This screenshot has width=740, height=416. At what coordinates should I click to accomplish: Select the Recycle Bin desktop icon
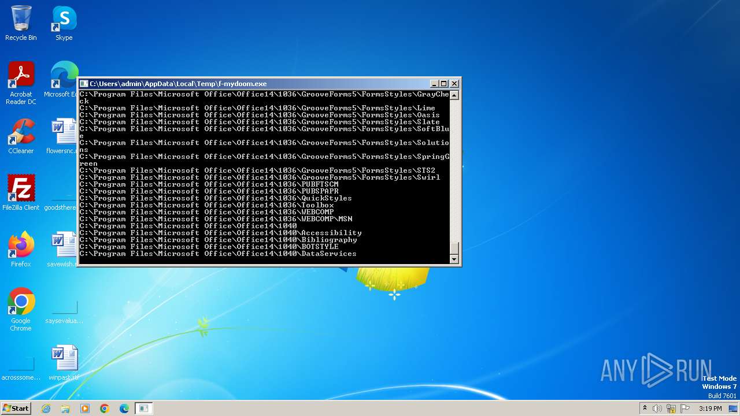[x=21, y=23]
